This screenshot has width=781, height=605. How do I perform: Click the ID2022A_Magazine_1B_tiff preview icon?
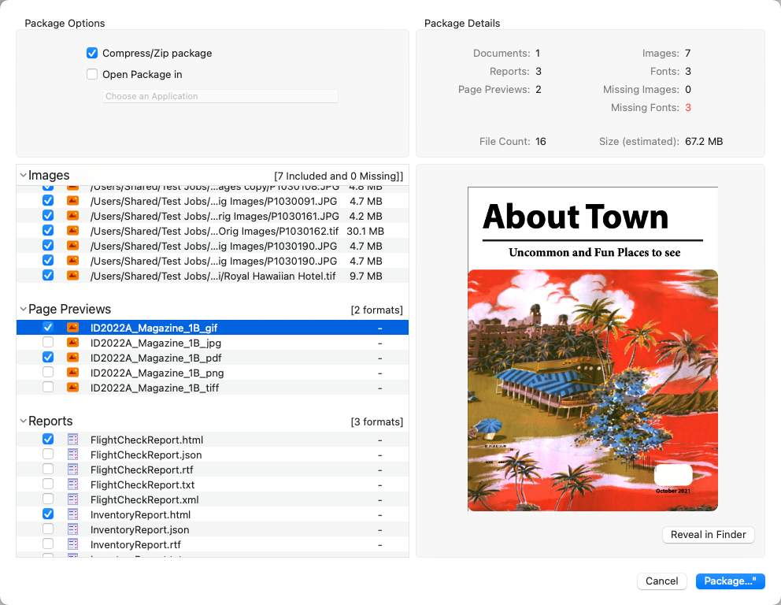click(72, 388)
